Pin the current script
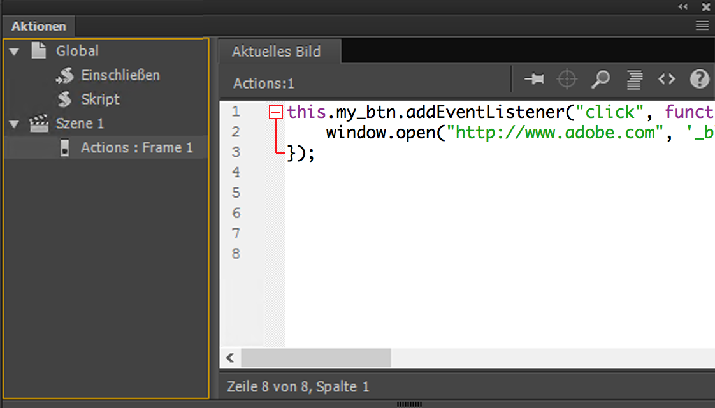Screen dimensions: 715x408 coord(534,79)
